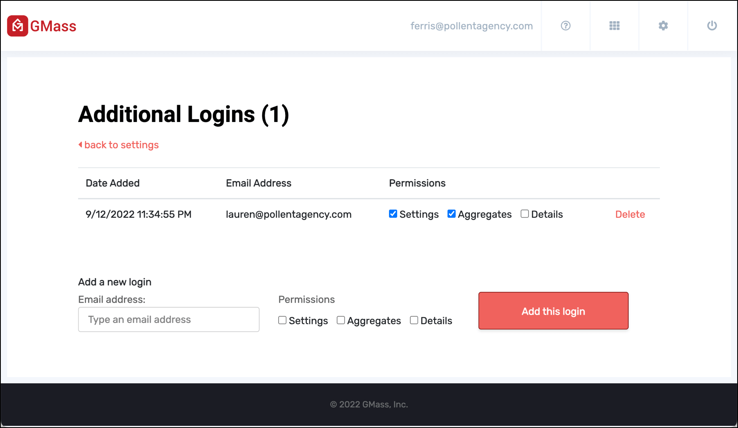The height and width of the screenshot is (428, 738).
Task: Open the help question mark icon
Action: click(565, 26)
